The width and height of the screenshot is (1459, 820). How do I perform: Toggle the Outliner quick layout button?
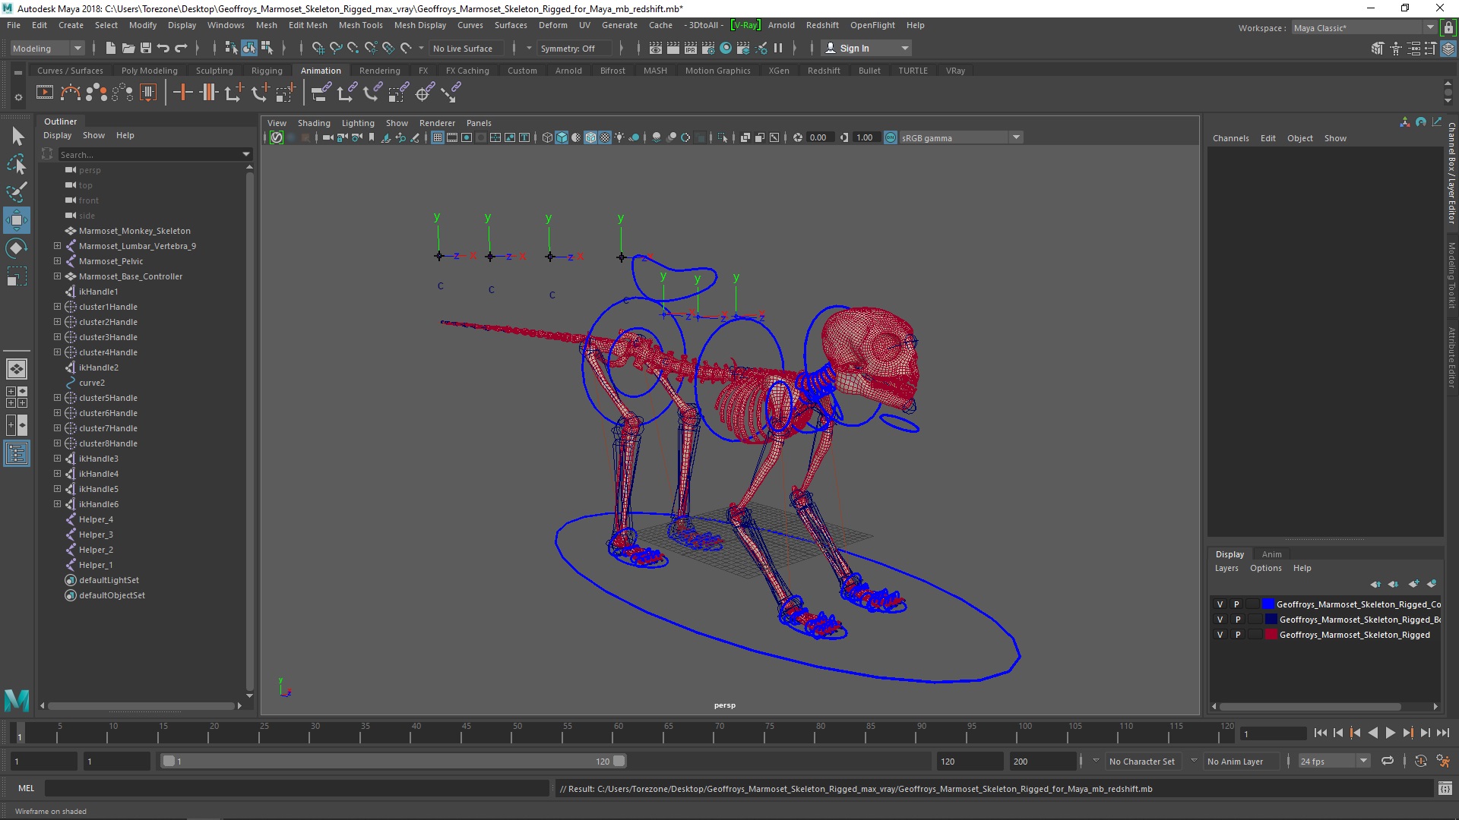click(17, 454)
